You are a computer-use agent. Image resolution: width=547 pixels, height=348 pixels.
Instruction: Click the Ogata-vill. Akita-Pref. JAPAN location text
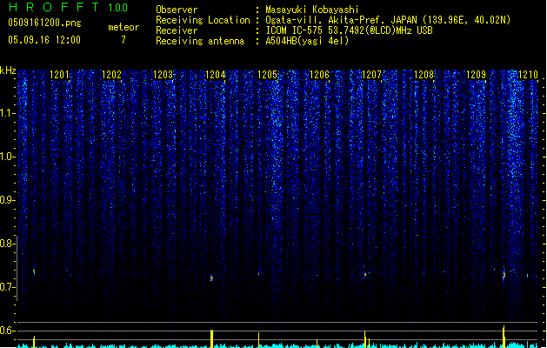click(388, 20)
